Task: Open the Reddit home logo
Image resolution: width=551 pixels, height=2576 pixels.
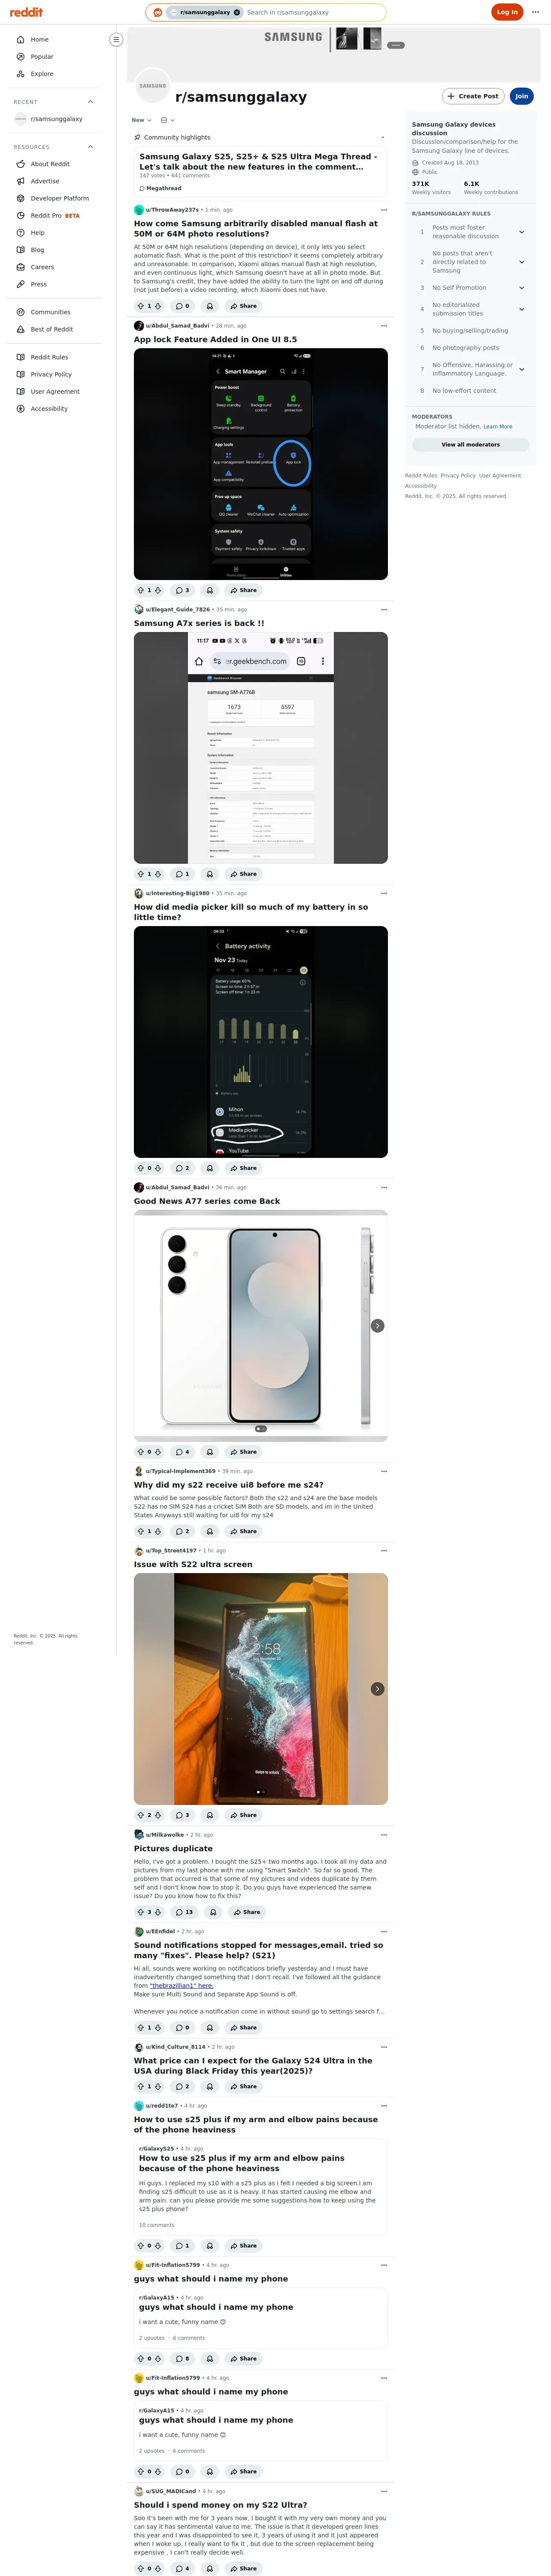Action: 26,12
